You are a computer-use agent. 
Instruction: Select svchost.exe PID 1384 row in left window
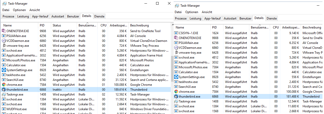point(86,99)
